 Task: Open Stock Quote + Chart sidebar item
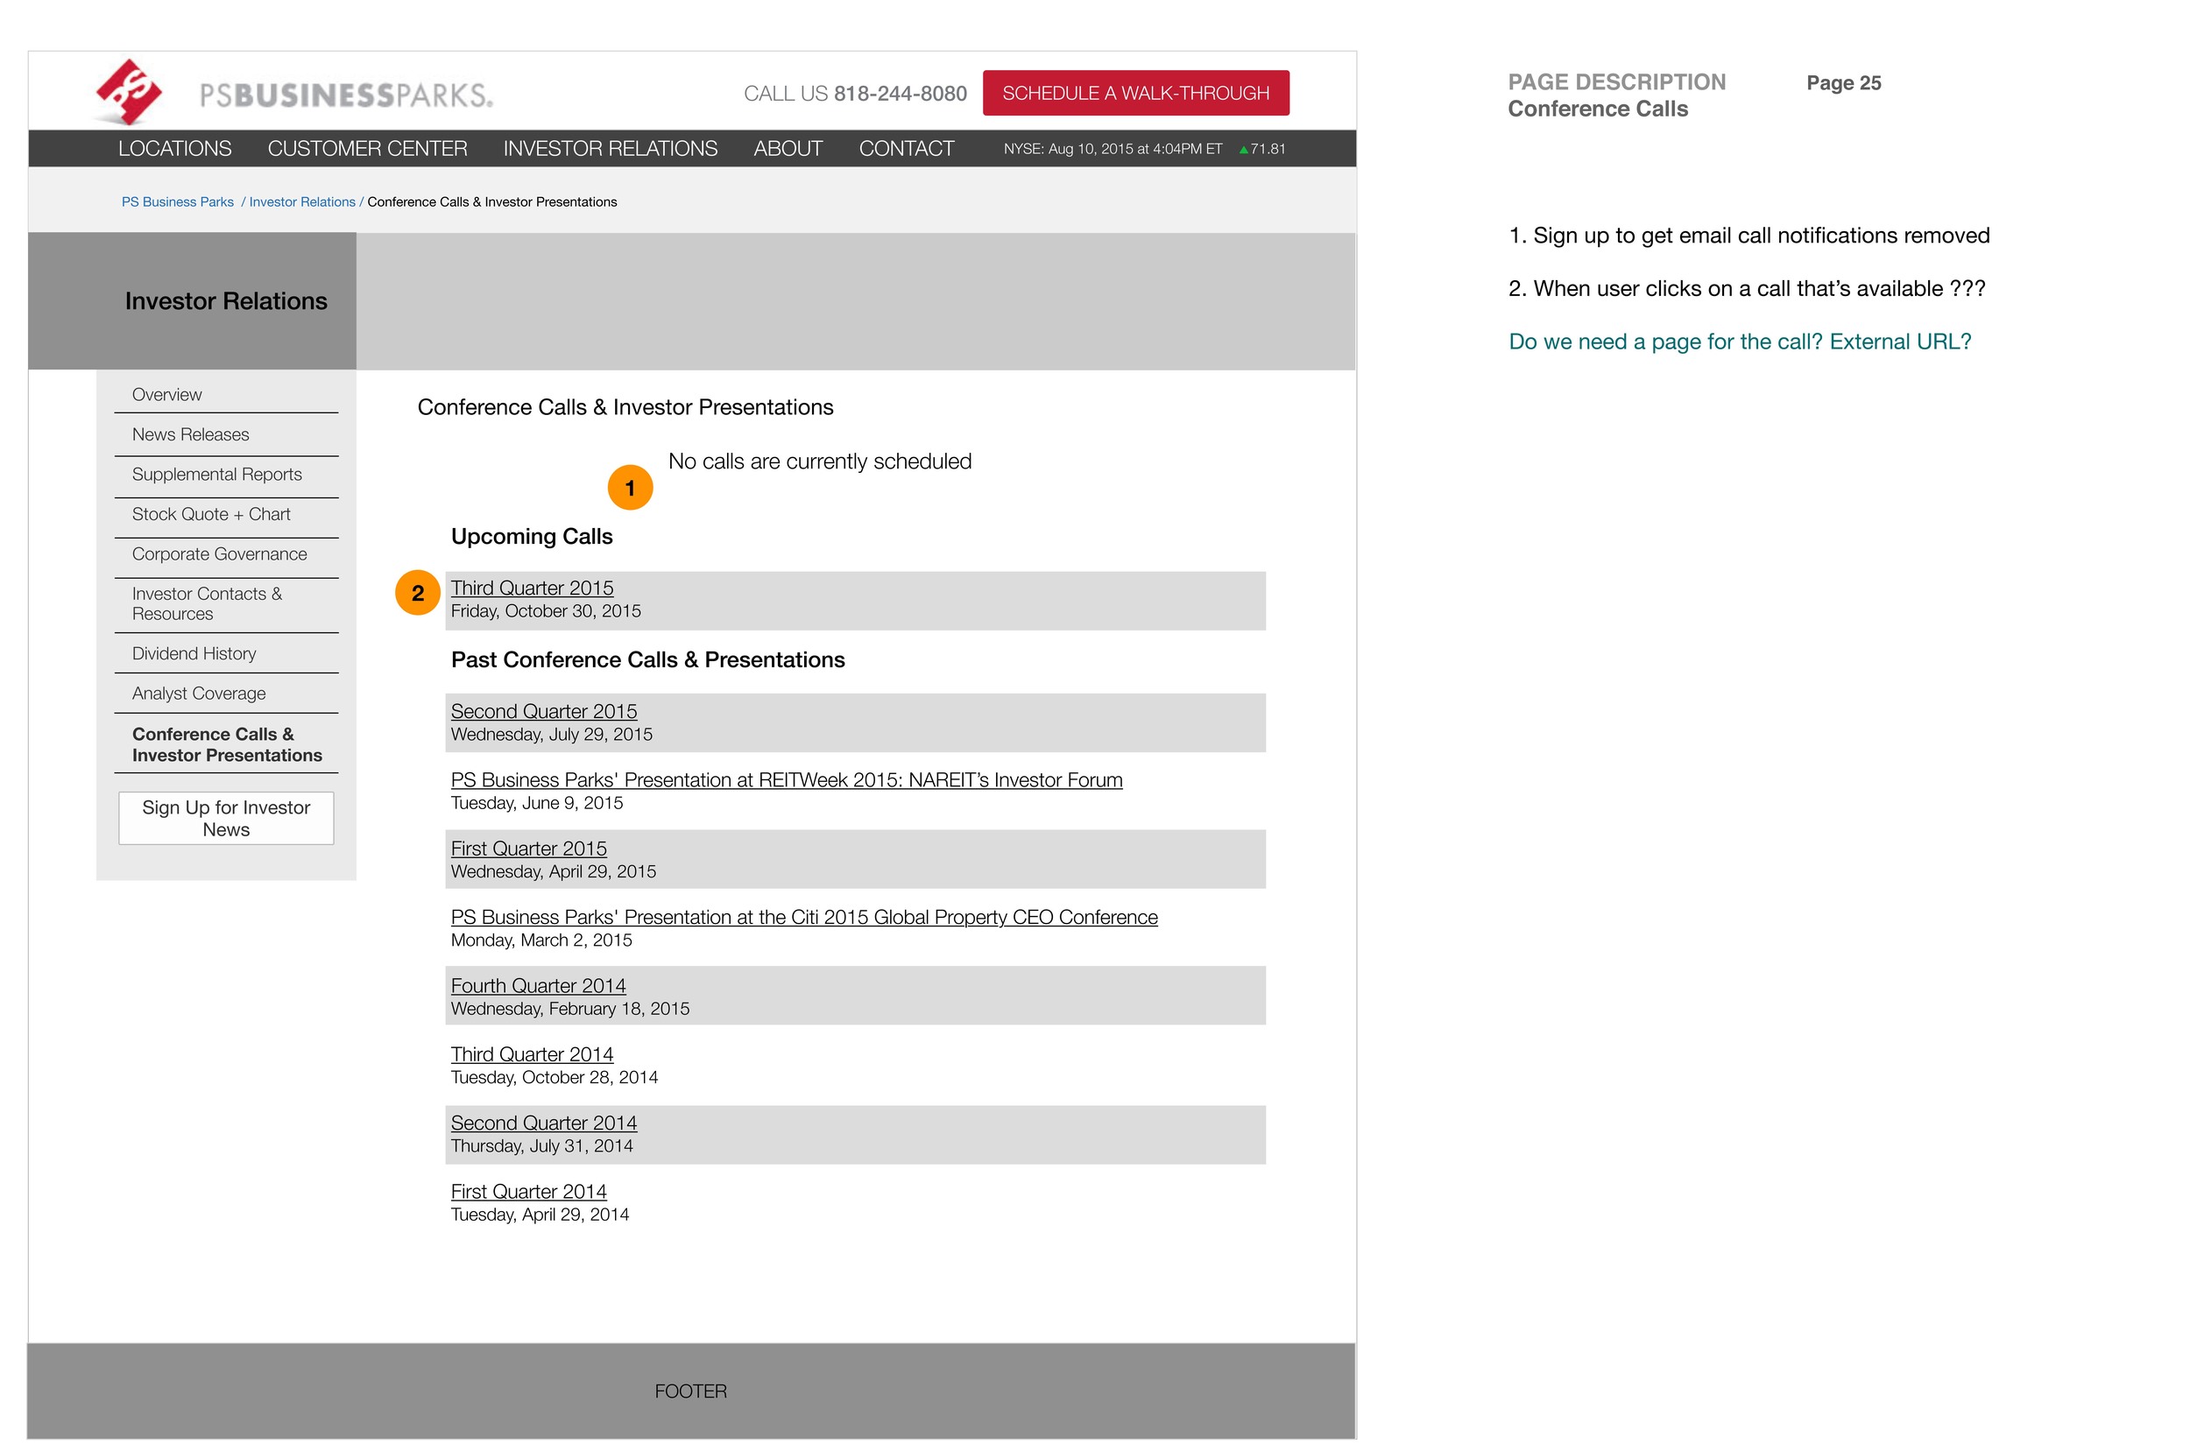tap(211, 514)
